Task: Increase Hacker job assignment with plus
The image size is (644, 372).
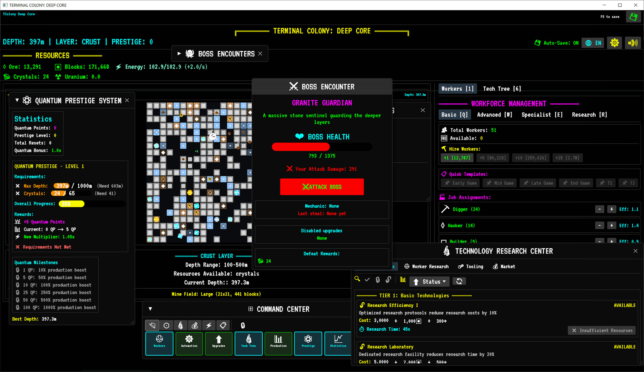Action: pyautogui.click(x=611, y=225)
